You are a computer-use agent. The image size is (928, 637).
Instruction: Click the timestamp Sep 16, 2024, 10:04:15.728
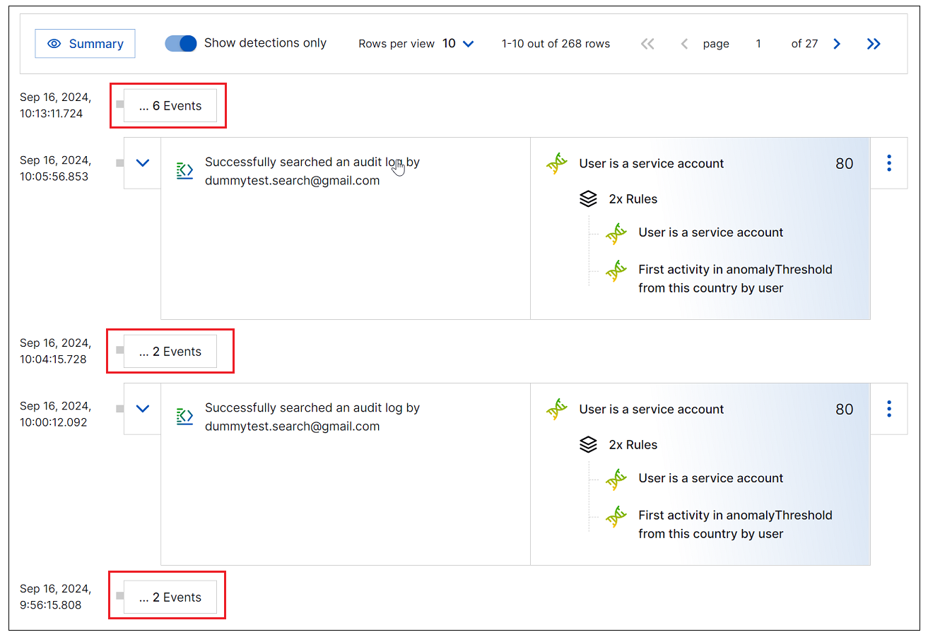(55, 351)
